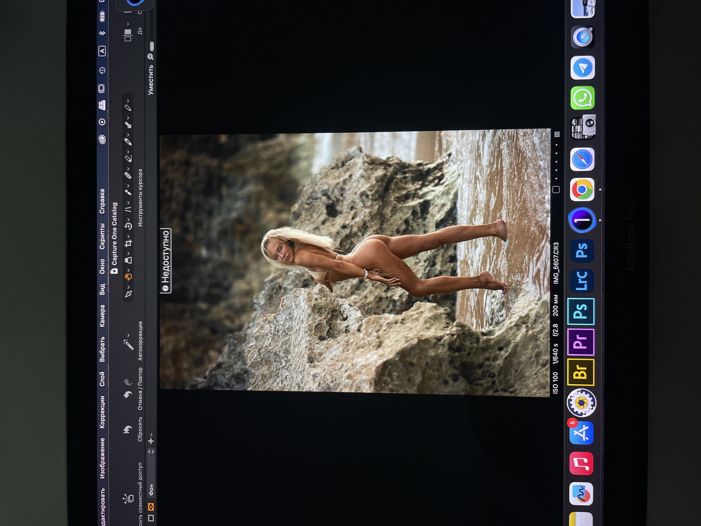Viewport: 701px width, 526px height.
Task: Select the Annotations pencil tool
Action: (x=128, y=108)
